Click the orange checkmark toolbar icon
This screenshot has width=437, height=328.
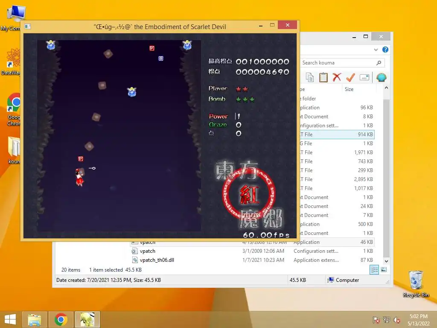[x=350, y=77]
